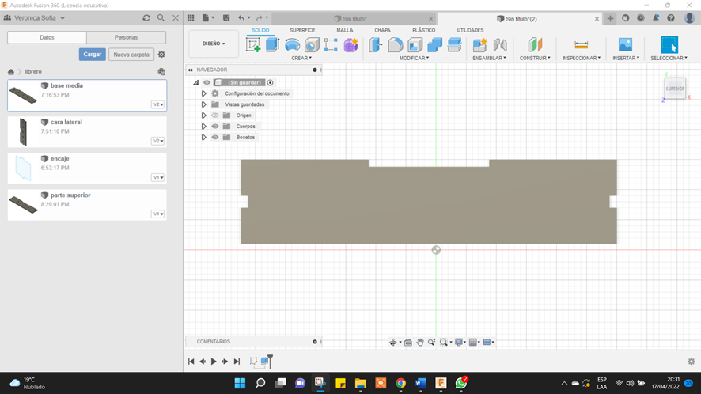Switch to the SUPERFICIE tab
The height and width of the screenshot is (394, 701).
302,30
